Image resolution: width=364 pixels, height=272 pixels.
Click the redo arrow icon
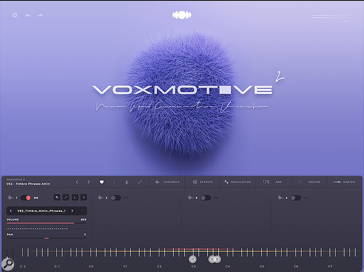click(41, 15)
